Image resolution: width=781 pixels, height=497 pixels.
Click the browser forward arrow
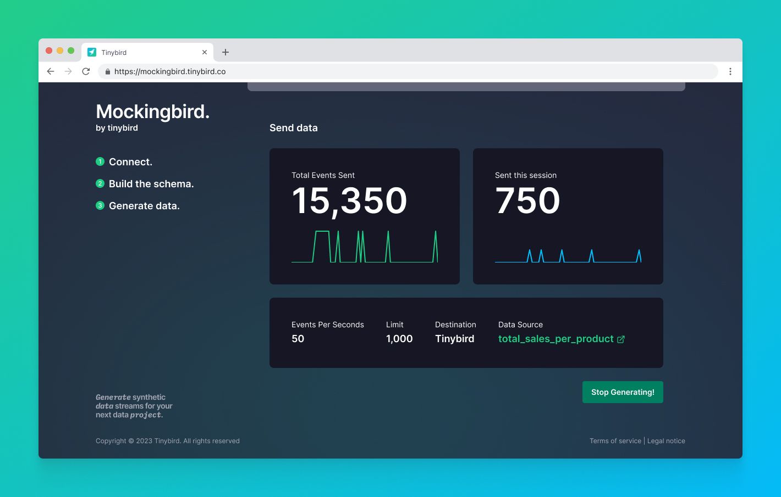[68, 71]
